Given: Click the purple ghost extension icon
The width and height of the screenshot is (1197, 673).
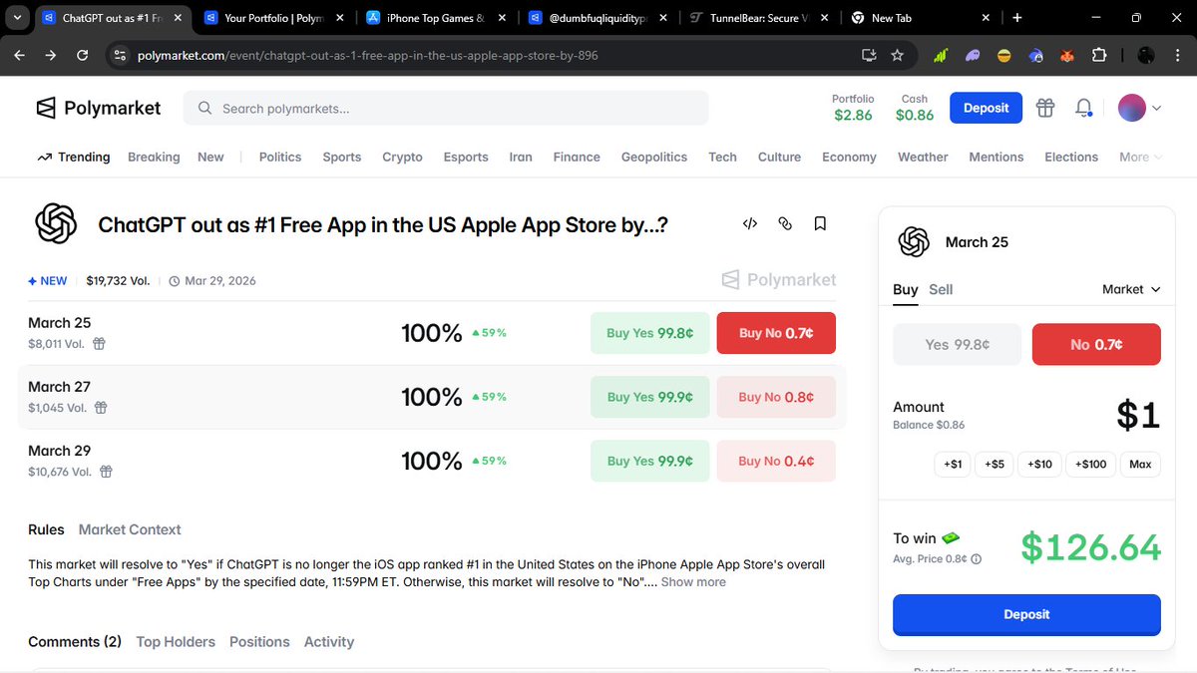Looking at the screenshot, I should click(x=973, y=56).
